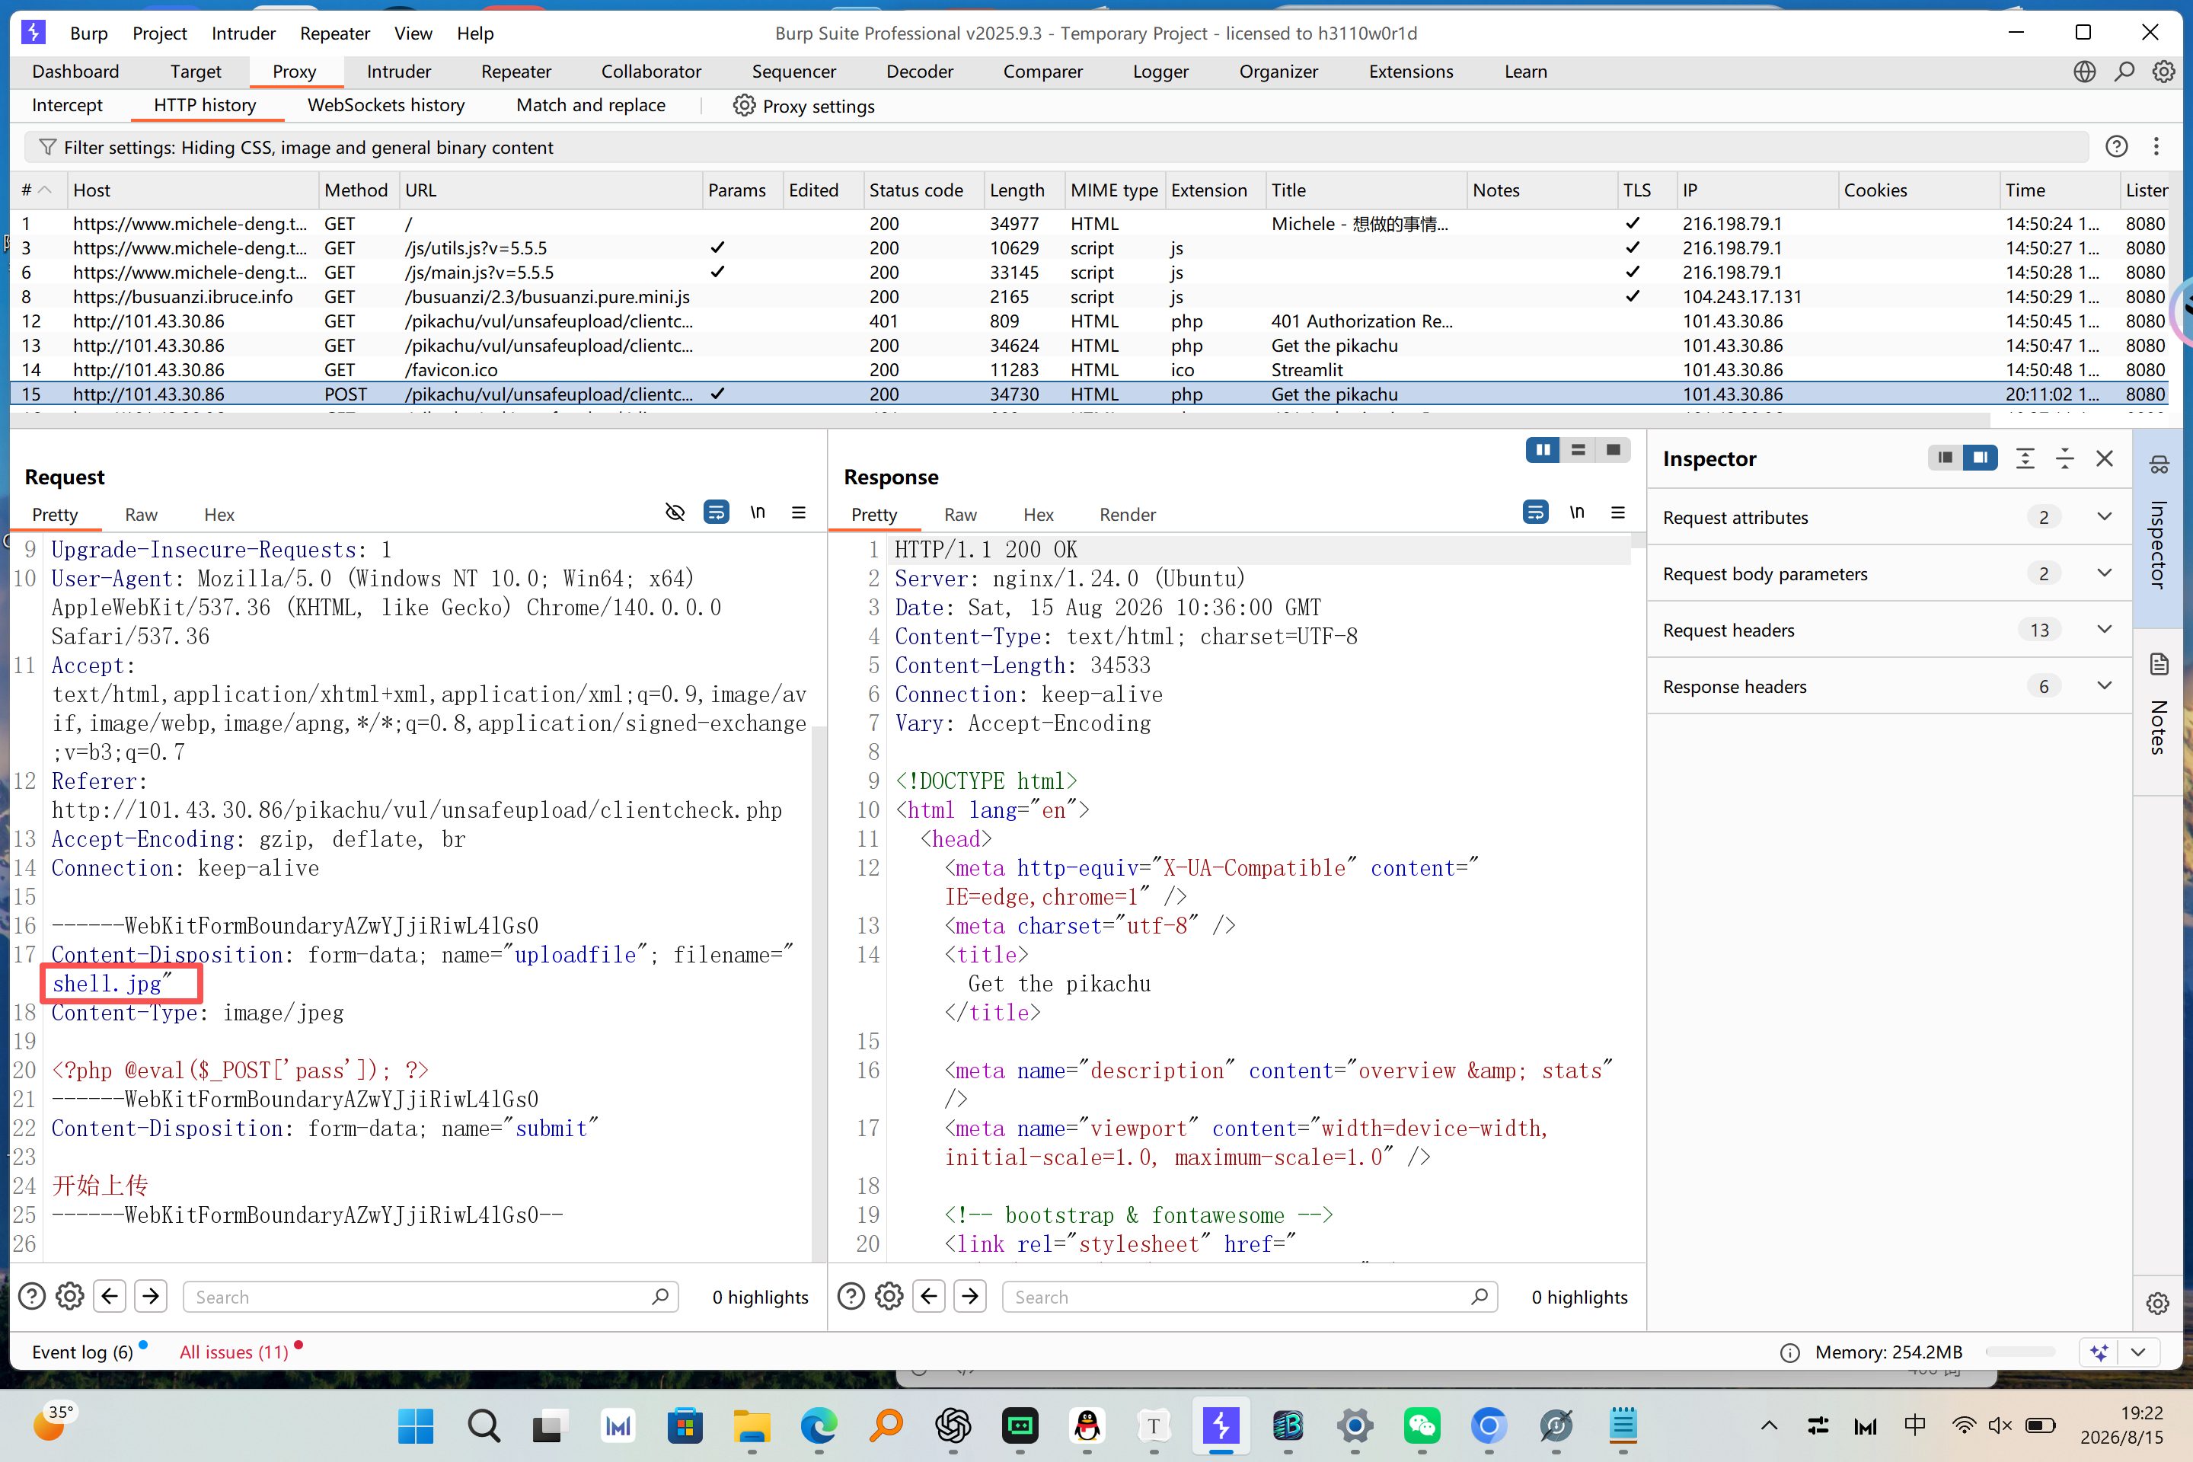
Task: Select side-by-side request/response layout
Action: [1543, 450]
